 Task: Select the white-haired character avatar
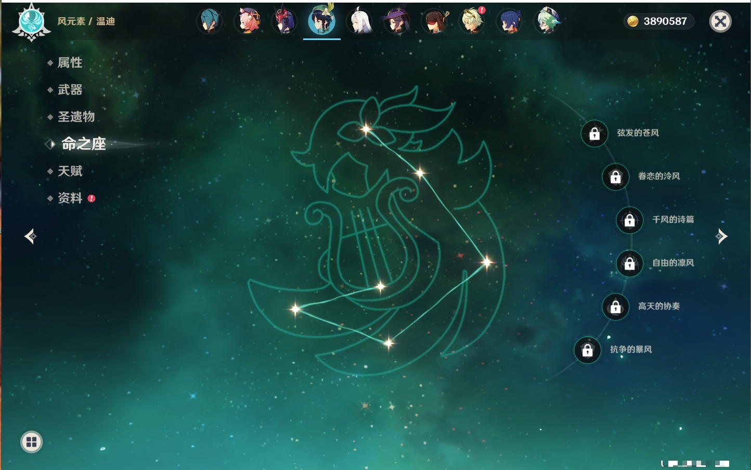pos(360,21)
